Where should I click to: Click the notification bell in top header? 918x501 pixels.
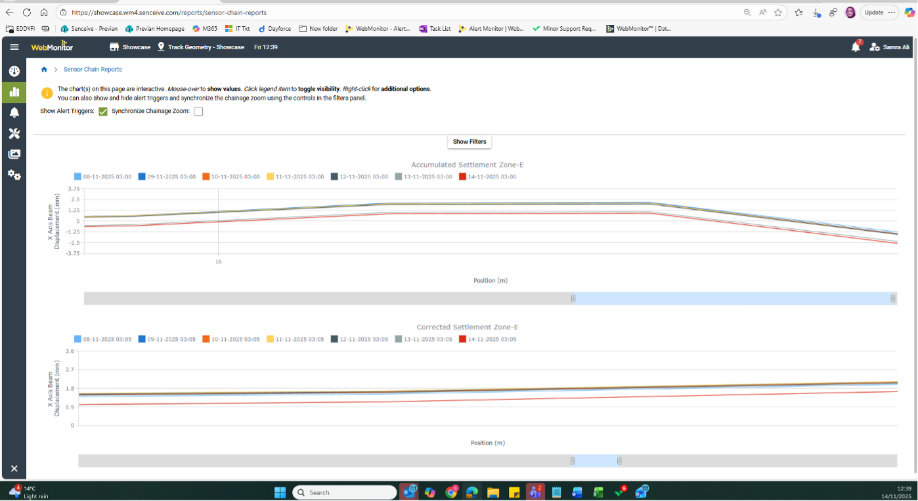pyautogui.click(x=856, y=47)
